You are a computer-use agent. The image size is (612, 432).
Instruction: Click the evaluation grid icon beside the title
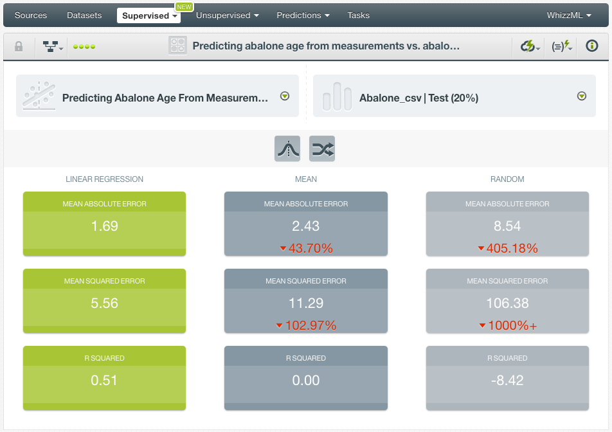pyautogui.click(x=177, y=46)
